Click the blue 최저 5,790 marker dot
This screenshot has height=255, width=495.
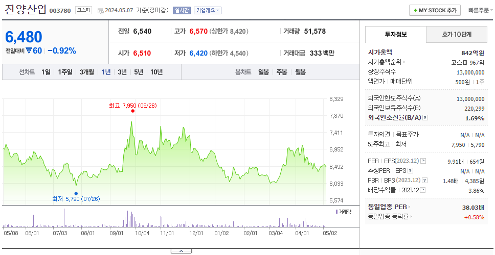76,193
